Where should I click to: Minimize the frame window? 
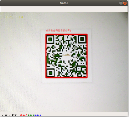coord(121,3)
